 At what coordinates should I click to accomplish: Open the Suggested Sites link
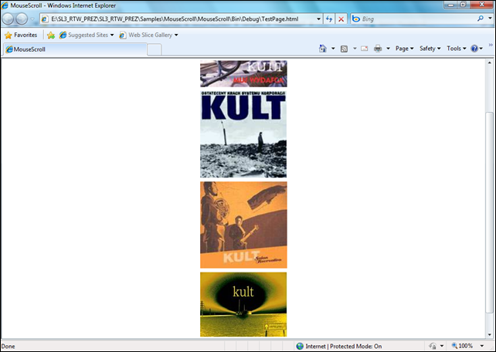tap(87, 35)
